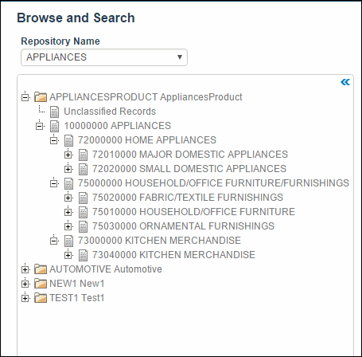Select APPLIANCESPRODUCT AppliancesProduct label
This screenshot has width=362, height=357.
[146, 97]
